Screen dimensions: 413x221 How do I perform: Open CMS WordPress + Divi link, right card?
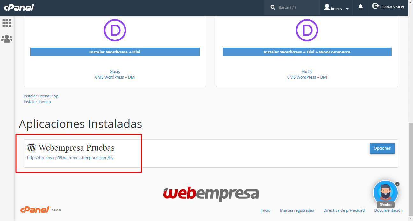307,77
